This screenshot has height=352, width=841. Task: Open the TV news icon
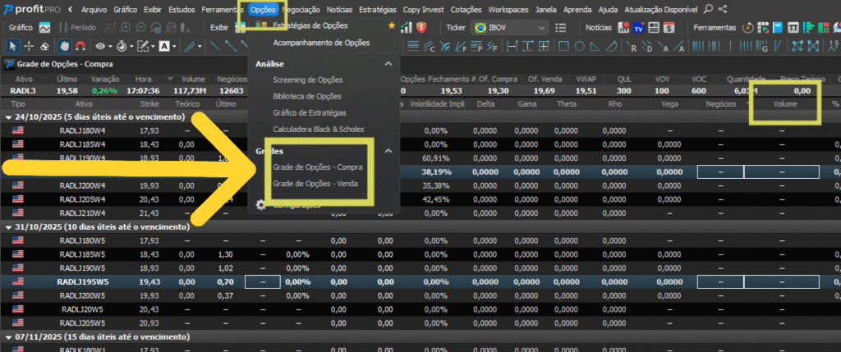[637, 27]
